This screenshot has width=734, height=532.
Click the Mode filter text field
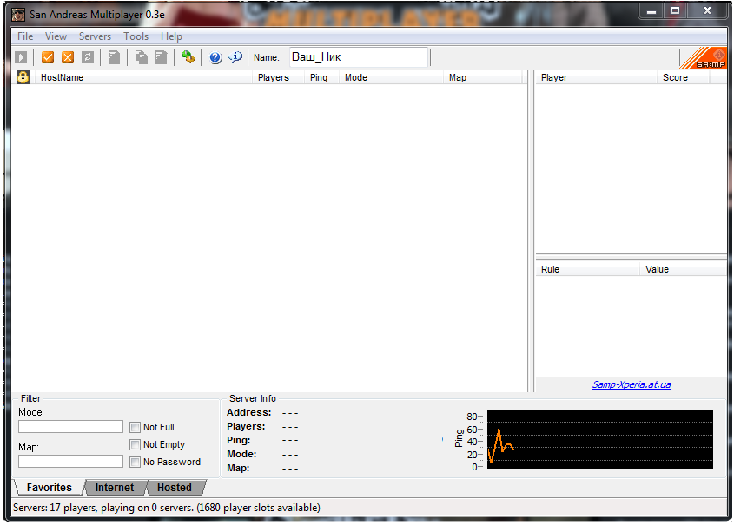[x=70, y=427]
